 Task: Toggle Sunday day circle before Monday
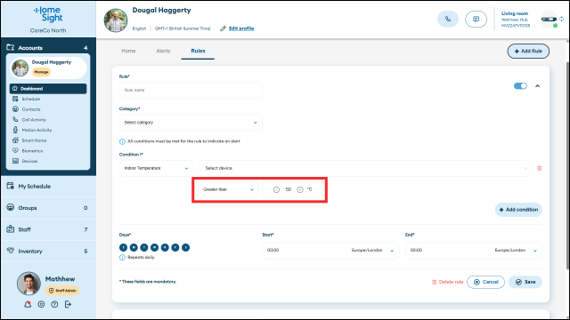pyautogui.click(x=123, y=247)
